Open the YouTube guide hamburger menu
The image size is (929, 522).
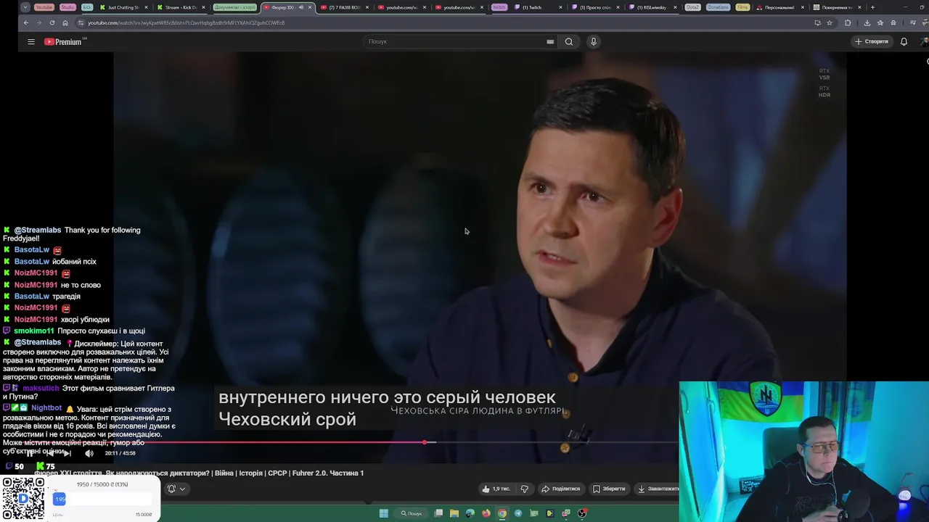click(31, 42)
